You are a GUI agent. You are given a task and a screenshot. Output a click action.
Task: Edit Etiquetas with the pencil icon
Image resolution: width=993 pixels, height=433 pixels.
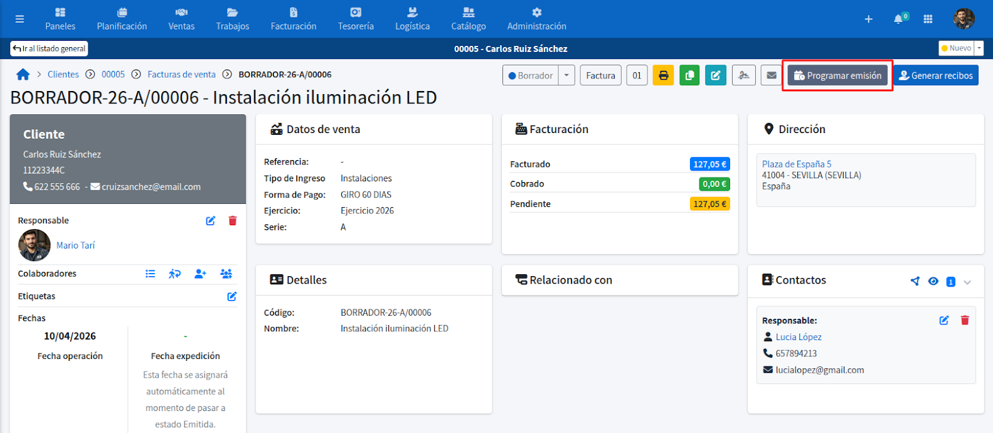(232, 296)
